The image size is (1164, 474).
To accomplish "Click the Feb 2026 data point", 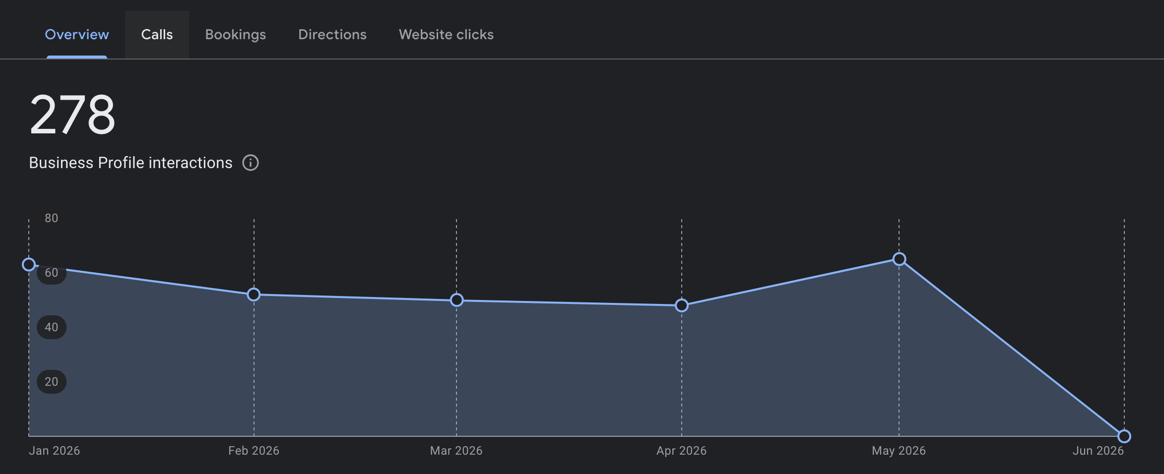I will [254, 295].
